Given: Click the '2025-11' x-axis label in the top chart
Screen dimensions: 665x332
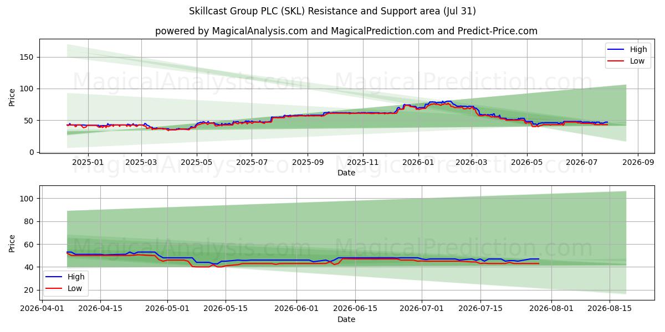Looking at the screenshot, I should [363, 163].
